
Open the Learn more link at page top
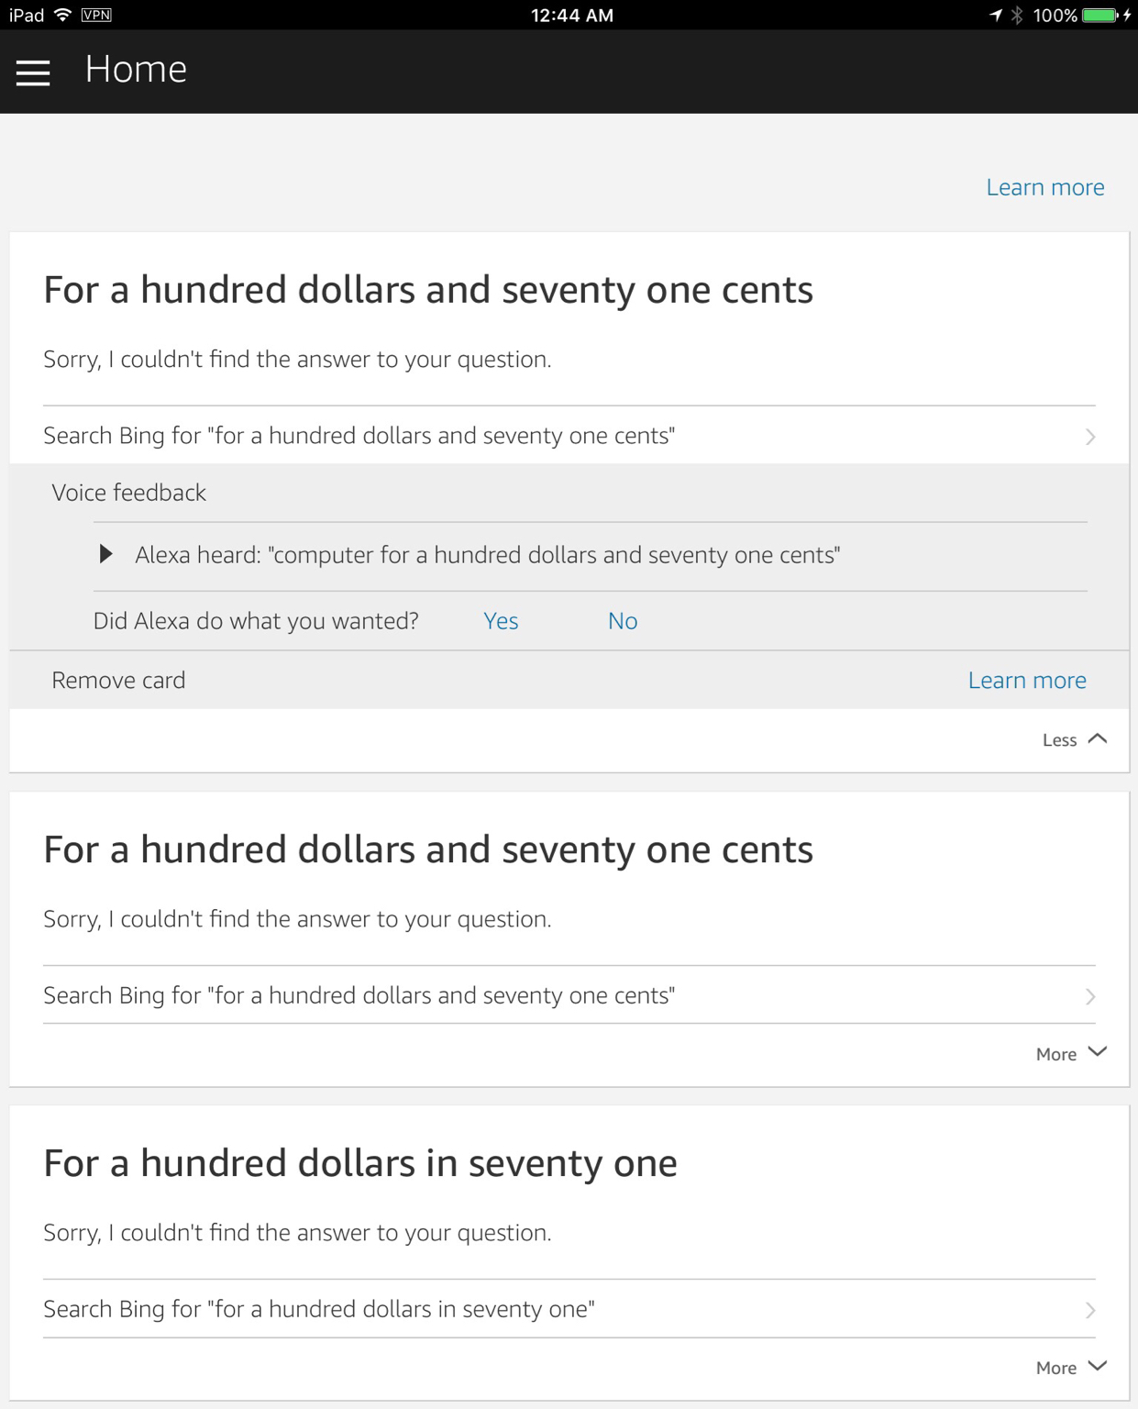pyautogui.click(x=1045, y=187)
